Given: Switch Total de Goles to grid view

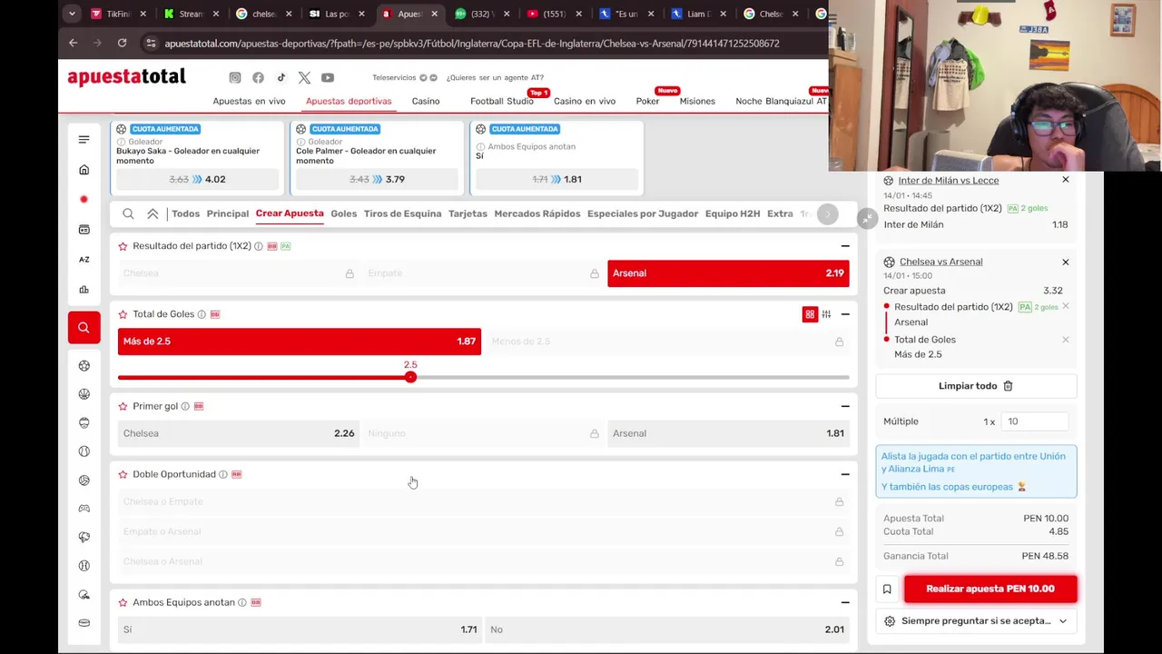Looking at the screenshot, I should click(x=810, y=314).
